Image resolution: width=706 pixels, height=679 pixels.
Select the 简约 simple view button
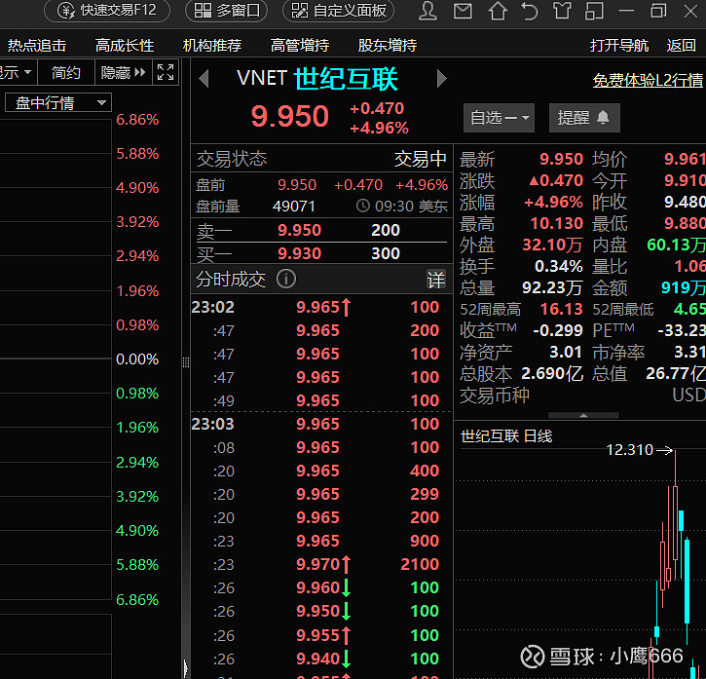coord(66,72)
